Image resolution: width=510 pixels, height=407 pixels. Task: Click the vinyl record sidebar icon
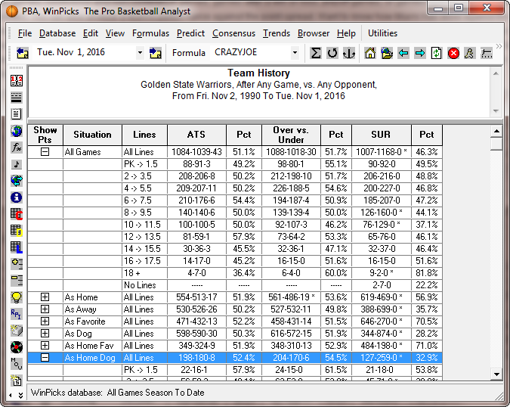pos(17,347)
